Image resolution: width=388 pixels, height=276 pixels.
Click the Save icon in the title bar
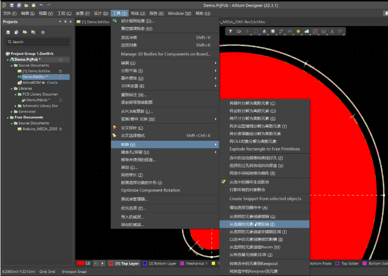11,5
